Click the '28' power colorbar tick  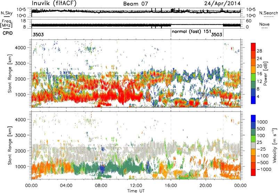pyautogui.click(x=259, y=51)
